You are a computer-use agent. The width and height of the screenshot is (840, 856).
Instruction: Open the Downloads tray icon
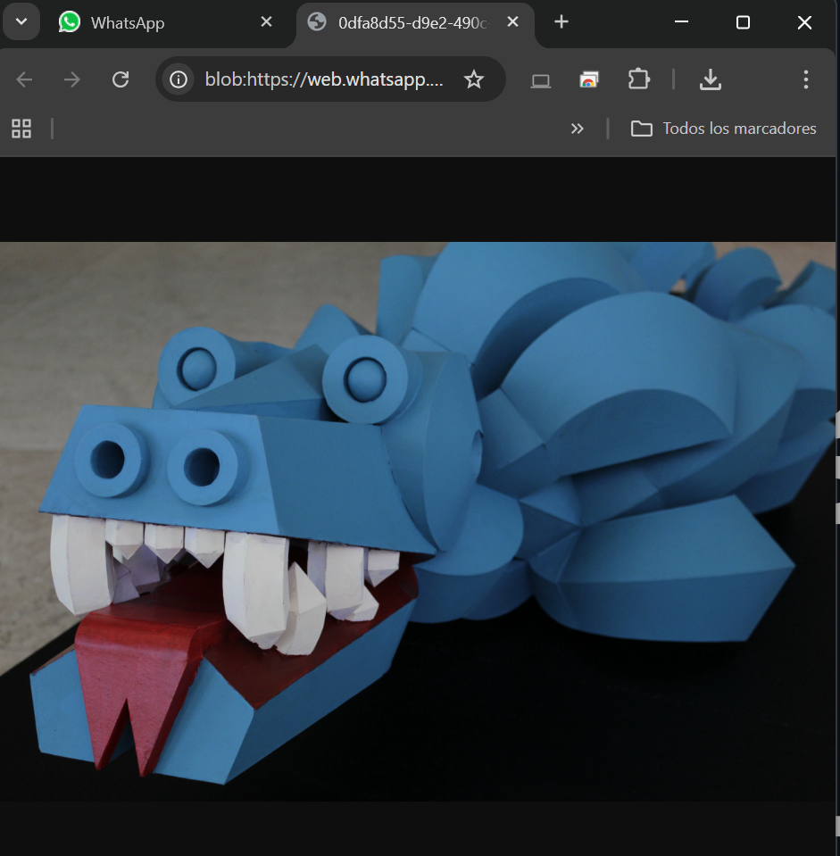pyautogui.click(x=710, y=80)
